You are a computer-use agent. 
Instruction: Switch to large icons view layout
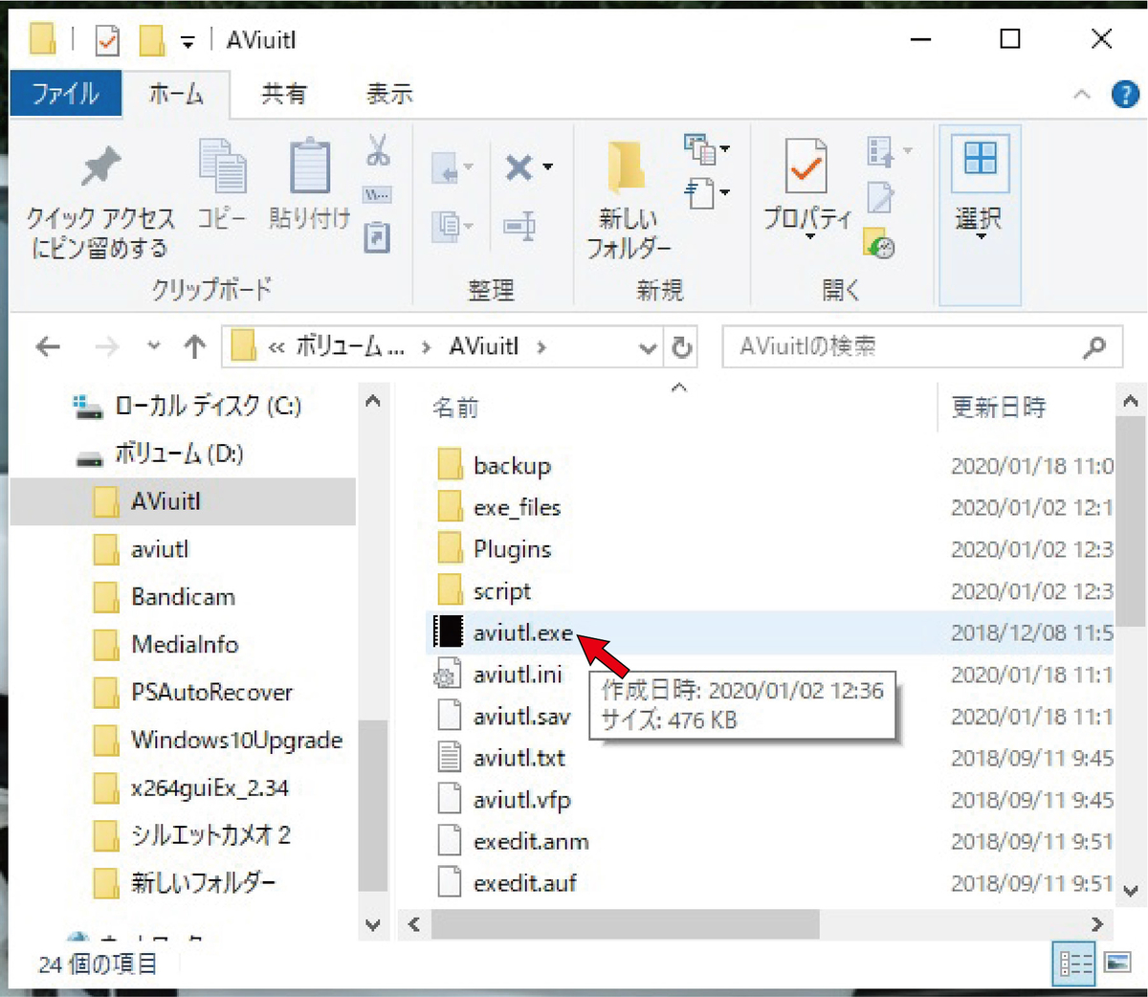click(x=1117, y=964)
